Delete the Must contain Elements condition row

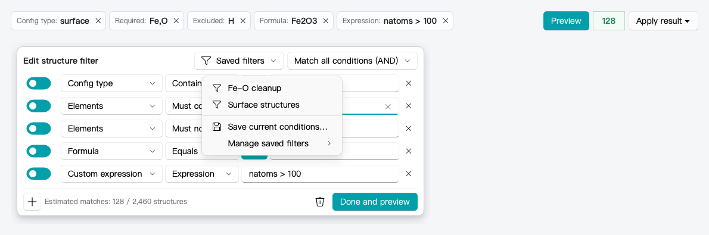(x=408, y=106)
